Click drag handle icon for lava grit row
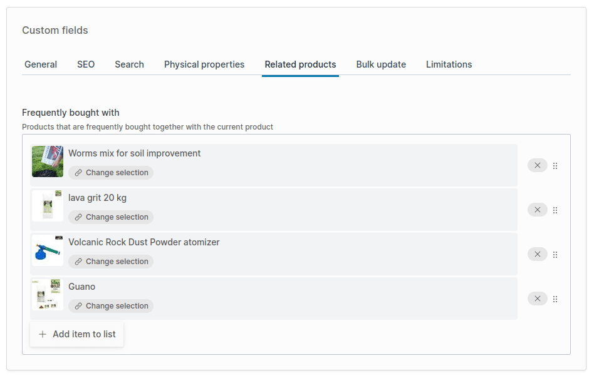The image size is (594, 378). tap(555, 210)
